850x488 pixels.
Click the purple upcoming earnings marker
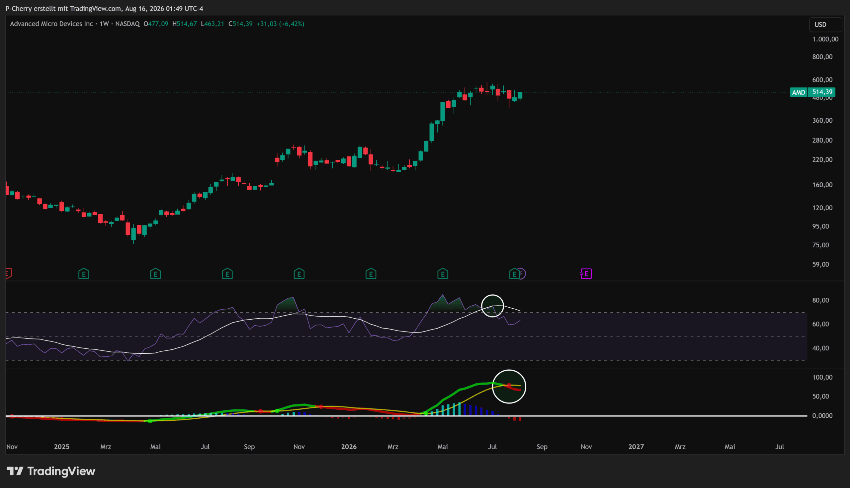(586, 274)
